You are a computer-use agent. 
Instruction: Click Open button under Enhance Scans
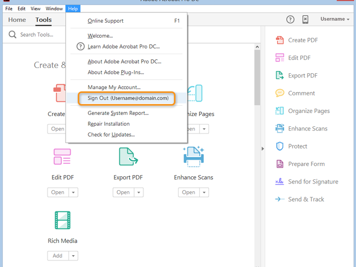click(x=189, y=192)
